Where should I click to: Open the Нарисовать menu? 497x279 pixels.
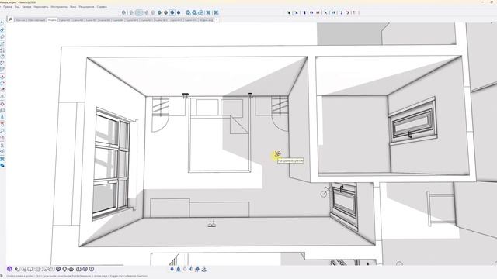41,7
